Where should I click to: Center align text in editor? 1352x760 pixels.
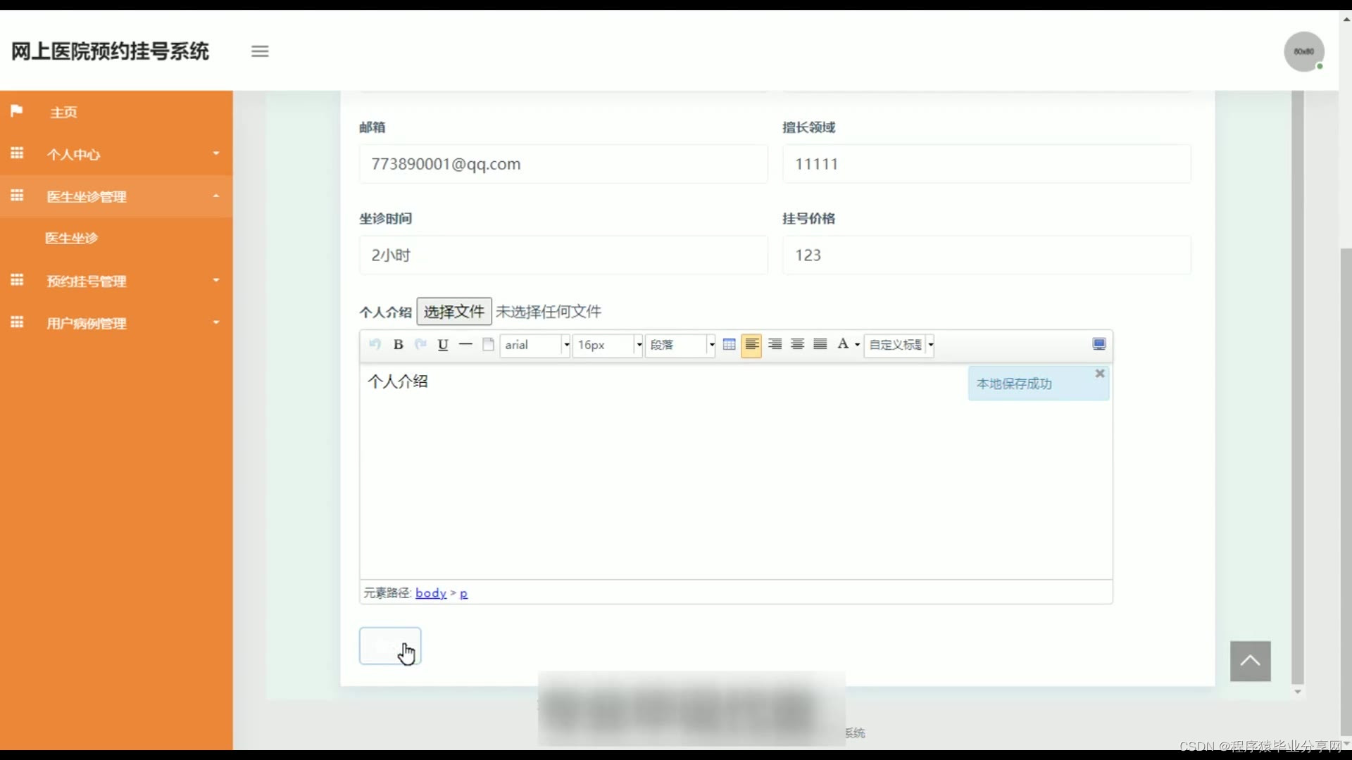pos(797,345)
